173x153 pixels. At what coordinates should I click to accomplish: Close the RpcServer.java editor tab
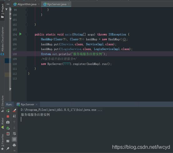69,4
